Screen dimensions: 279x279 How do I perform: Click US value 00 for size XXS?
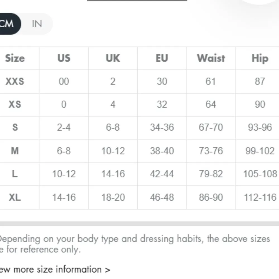coord(64,81)
